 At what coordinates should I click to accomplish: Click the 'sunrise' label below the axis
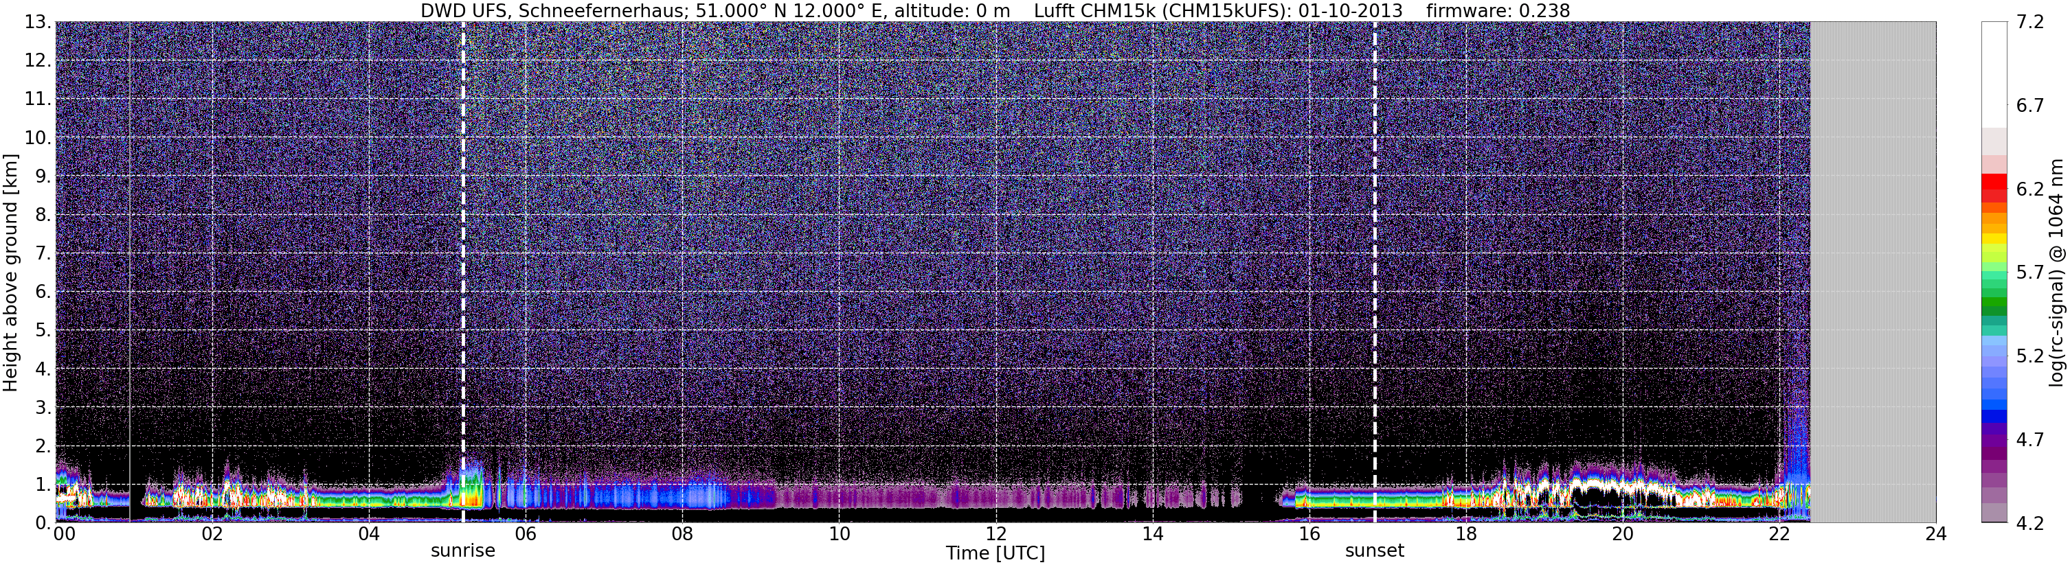click(463, 551)
